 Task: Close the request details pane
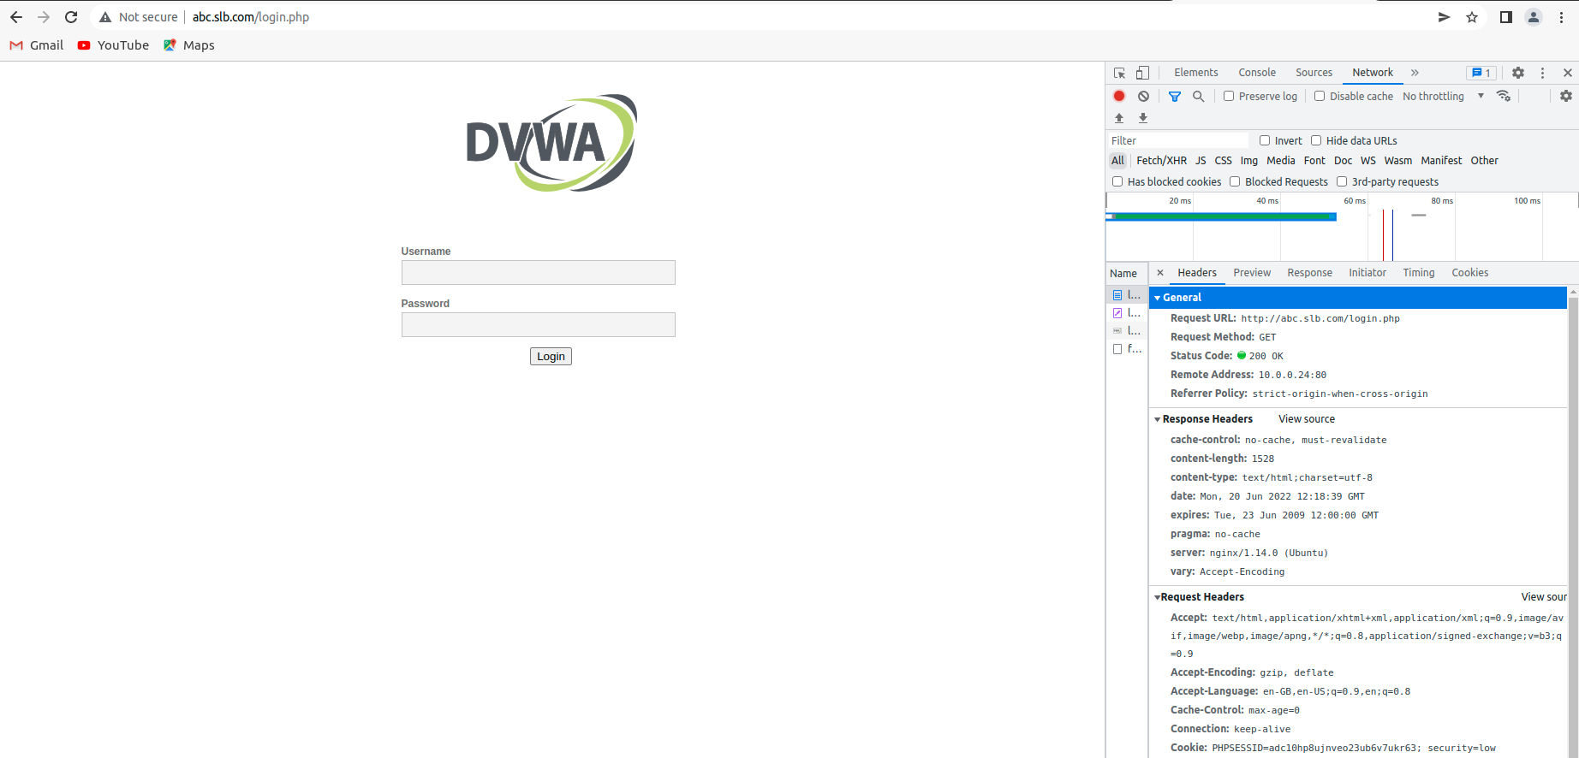coord(1160,273)
